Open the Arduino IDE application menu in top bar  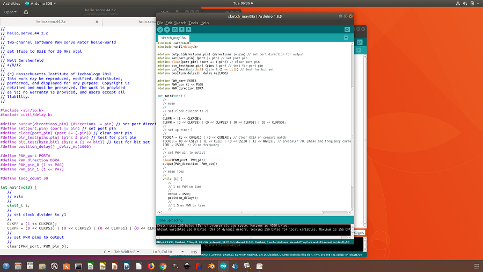[41, 3]
